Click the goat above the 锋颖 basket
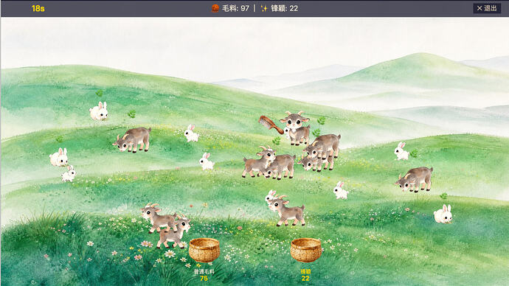 coord(287,210)
